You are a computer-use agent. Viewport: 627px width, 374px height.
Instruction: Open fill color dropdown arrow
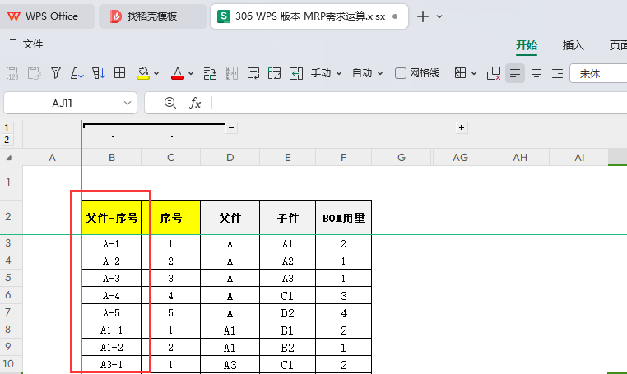pos(156,73)
